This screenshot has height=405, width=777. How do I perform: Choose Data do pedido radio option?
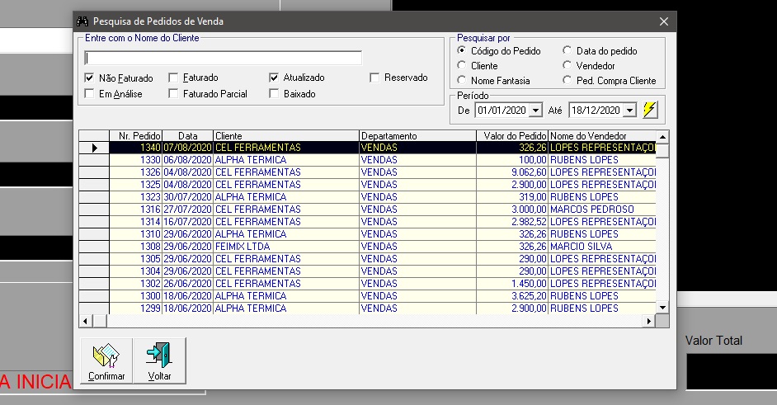(567, 51)
